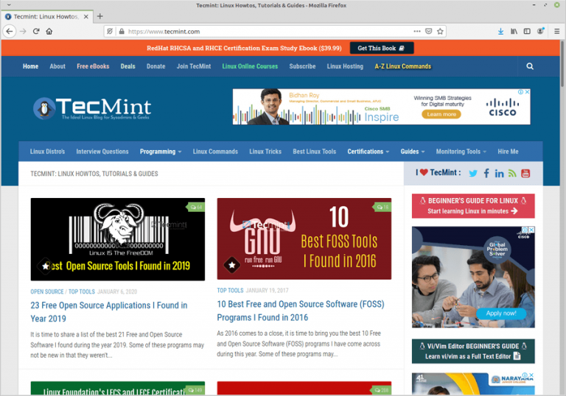The width and height of the screenshot is (566, 396).
Task: Open Best Linux Tools nav link
Action: [315, 152]
